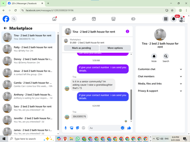The image size is (190, 142).
Task: Open the site information icon in address bar
Action: (x=22, y=10)
